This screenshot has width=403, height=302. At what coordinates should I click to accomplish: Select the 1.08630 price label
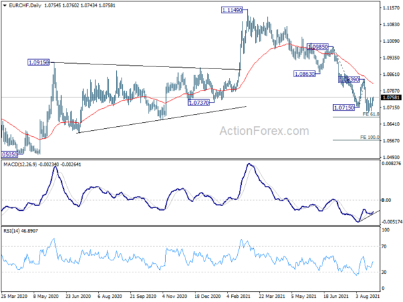pyautogui.click(x=304, y=74)
